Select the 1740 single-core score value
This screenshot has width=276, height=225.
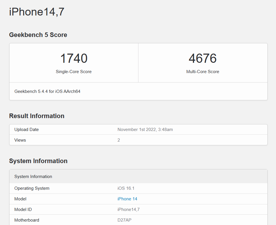pyautogui.click(x=74, y=58)
